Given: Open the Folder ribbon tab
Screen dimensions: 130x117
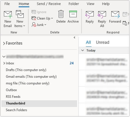Looking at the screenshot, I should point(74,4).
